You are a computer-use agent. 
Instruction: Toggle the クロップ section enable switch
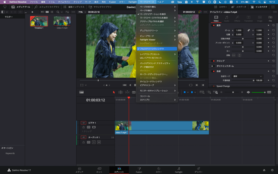point(213,61)
